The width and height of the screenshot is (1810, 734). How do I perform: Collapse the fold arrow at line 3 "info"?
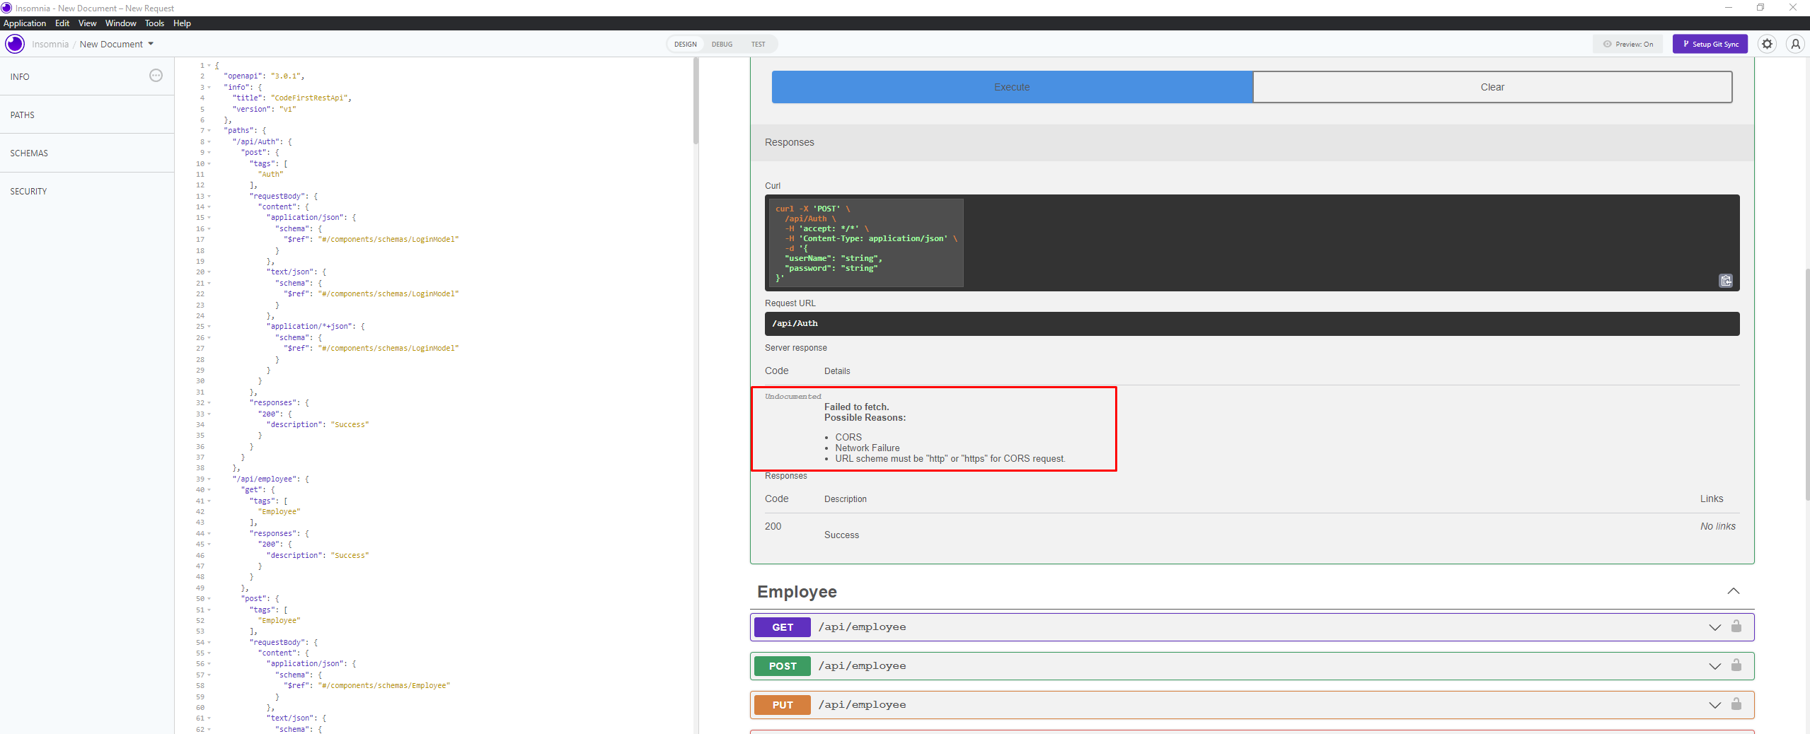(209, 88)
